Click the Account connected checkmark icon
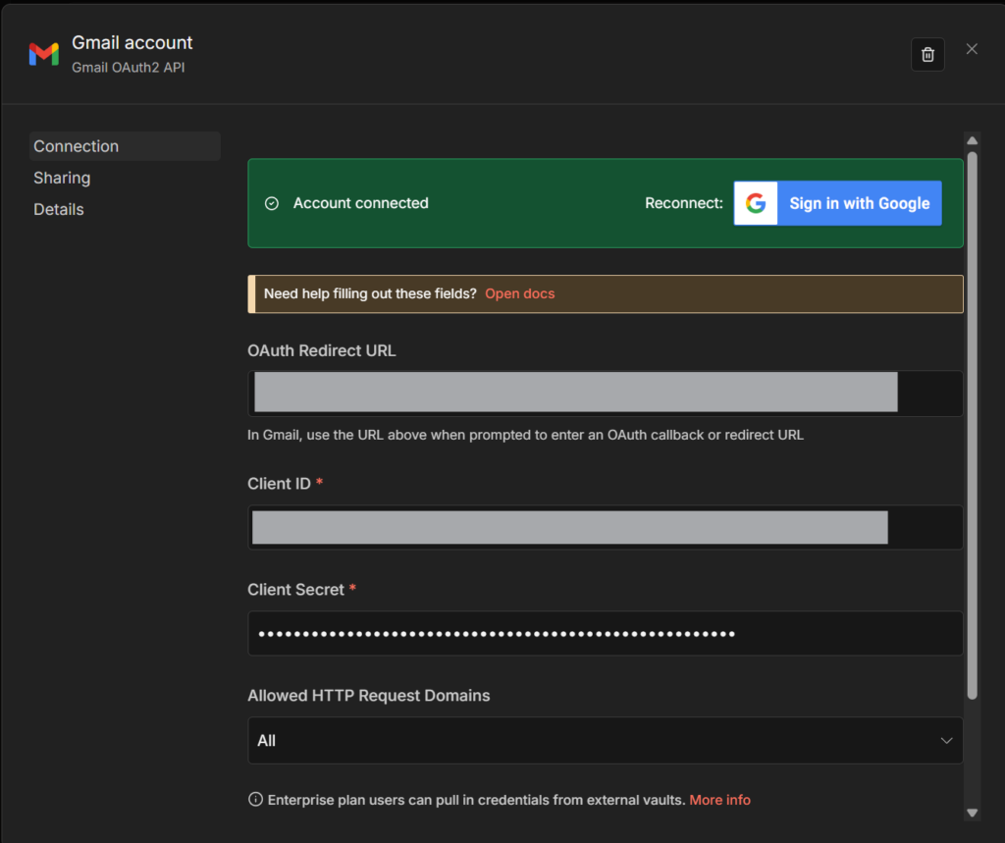Viewport: 1005px width, 843px height. [272, 203]
